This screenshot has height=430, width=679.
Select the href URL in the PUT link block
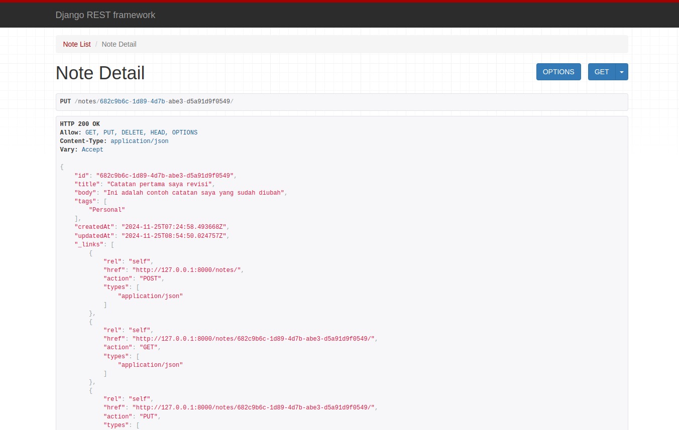pyautogui.click(x=254, y=407)
